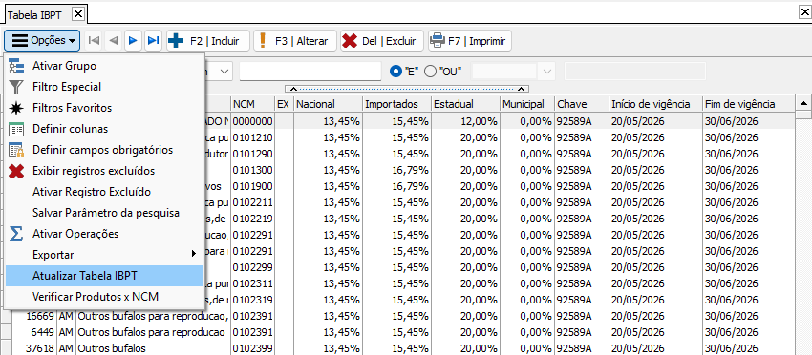This screenshot has width=812, height=355.
Task: Open Definir colunas option
Action: click(x=104, y=129)
